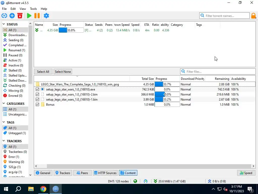
Task: Select the Untagged (1) tag filter
Action: click(15, 133)
